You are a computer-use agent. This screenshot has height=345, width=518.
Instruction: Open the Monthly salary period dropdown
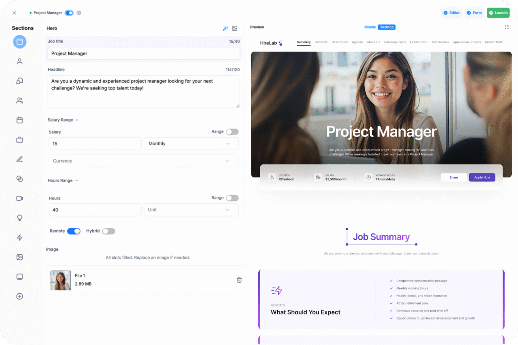click(191, 144)
